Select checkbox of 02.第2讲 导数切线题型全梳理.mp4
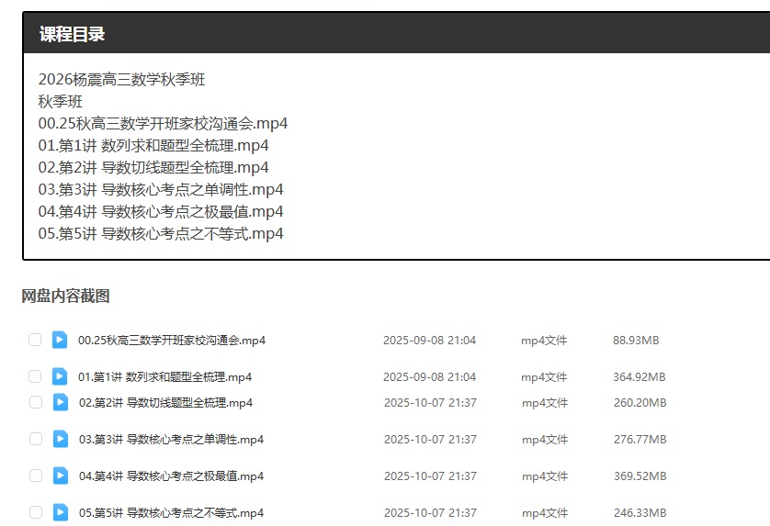This screenshot has width=770, height=526. [x=36, y=402]
